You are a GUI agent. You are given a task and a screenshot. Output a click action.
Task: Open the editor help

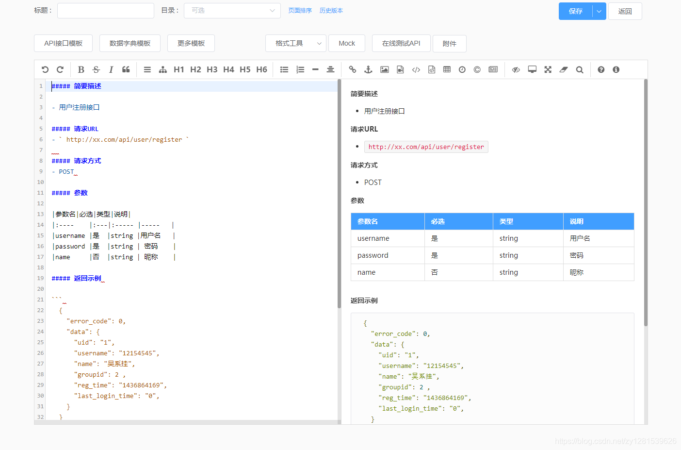pyautogui.click(x=601, y=69)
